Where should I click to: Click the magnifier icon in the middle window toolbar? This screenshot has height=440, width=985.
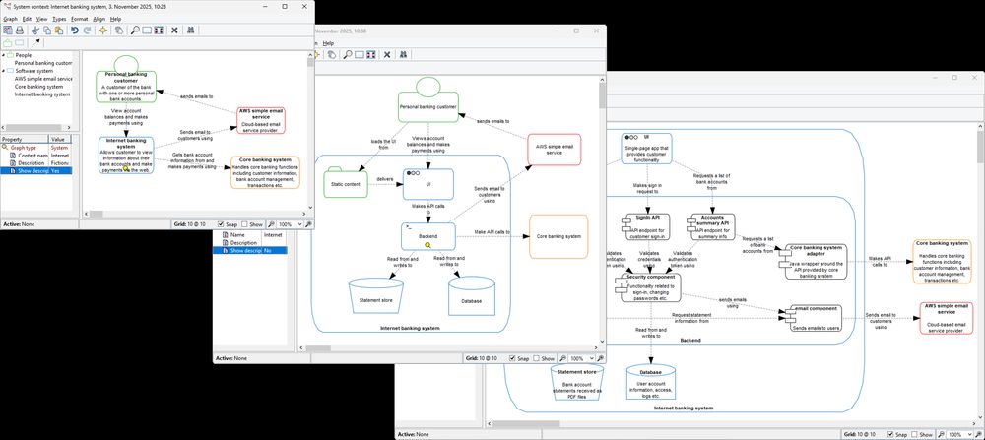348,54
